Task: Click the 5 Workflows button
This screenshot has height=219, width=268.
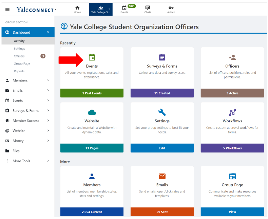Action: pyautogui.click(x=232, y=148)
